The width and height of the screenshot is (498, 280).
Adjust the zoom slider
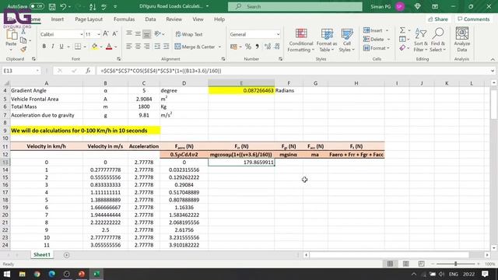pyautogui.click(x=455, y=264)
